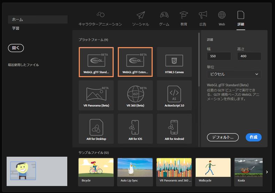275x193 pixels.
Task: Open the Learn section in sidebar
Action: coord(16,28)
